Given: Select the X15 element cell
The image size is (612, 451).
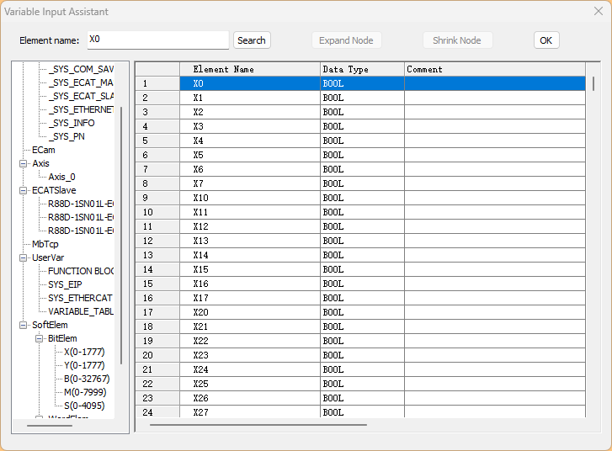Looking at the screenshot, I should coord(250,269).
